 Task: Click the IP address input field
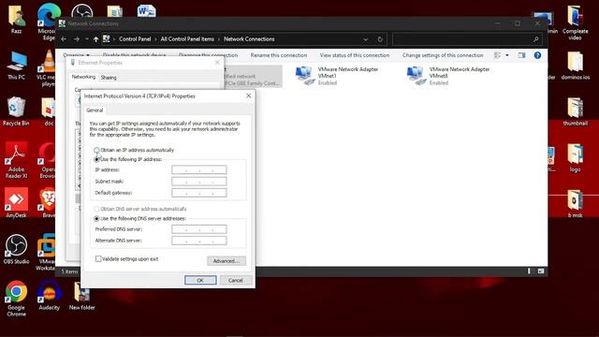tap(199, 169)
